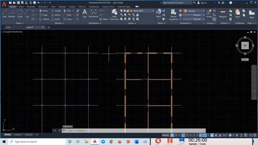Click Undo arrow in quick access toolbar
Viewport: 258px width, 145px height.
point(39,3)
